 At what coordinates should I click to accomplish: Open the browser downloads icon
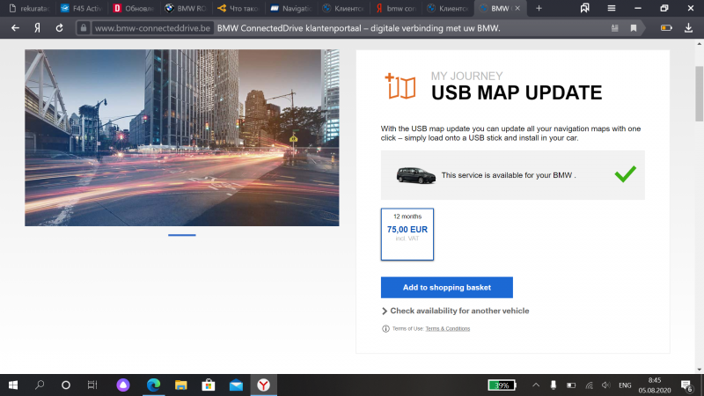point(688,28)
